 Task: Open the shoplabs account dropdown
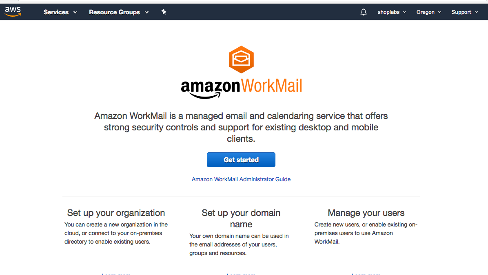pyautogui.click(x=392, y=12)
